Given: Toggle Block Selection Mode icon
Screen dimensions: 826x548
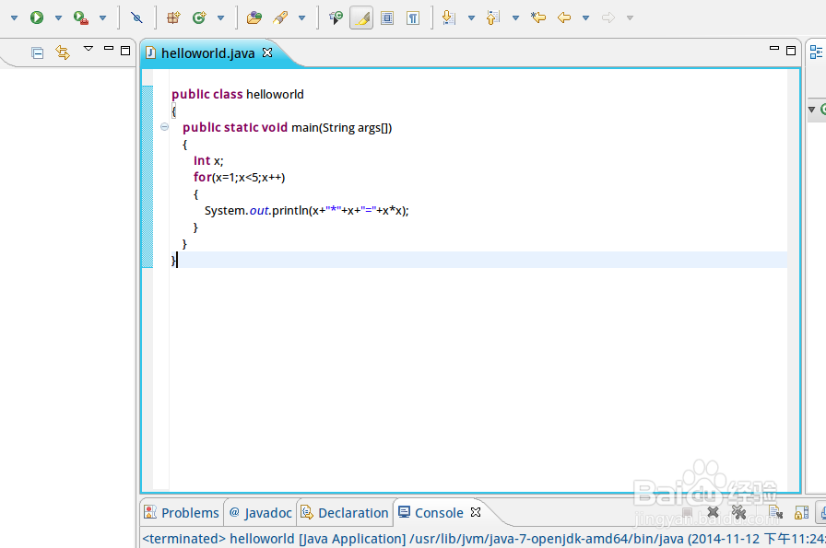Looking at the screenshot, I should pyautogui.click(x=387, y=18).
